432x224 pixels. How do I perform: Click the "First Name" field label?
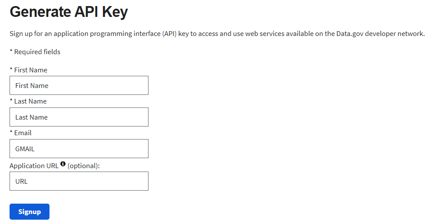[x=30, y=70]
